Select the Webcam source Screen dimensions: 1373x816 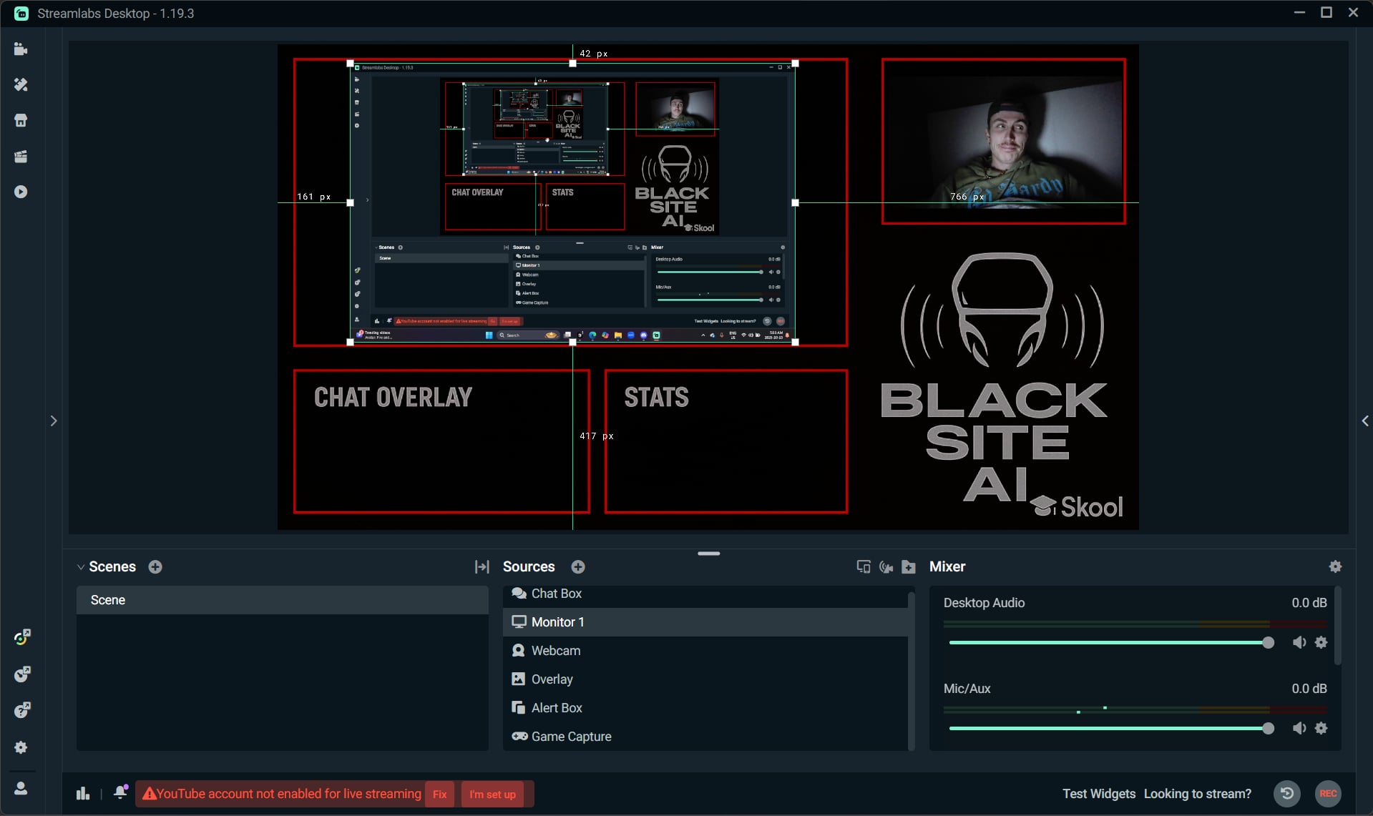(705, 651)
